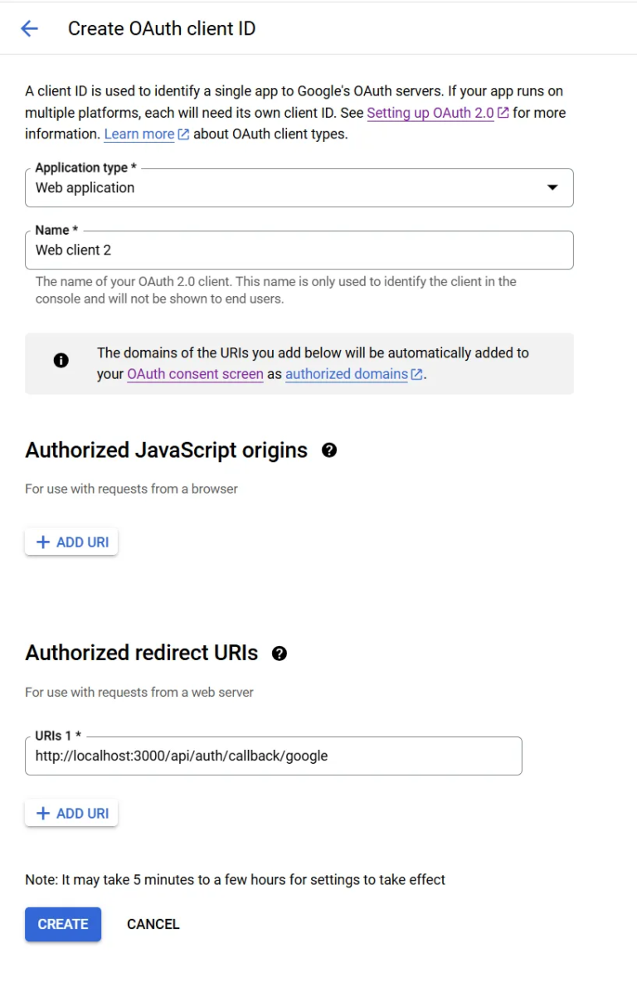The height and width of the screenshot is (982, 637).
Task: Click the help icon next to Authorized JavaScript origins
Action: [329, 450]
